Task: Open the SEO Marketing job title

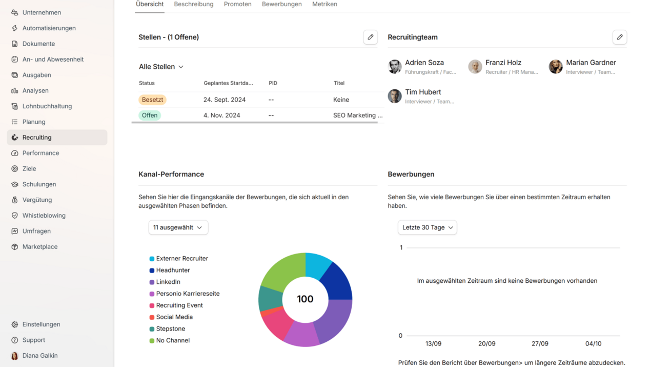Action: (x=358, y=115)
